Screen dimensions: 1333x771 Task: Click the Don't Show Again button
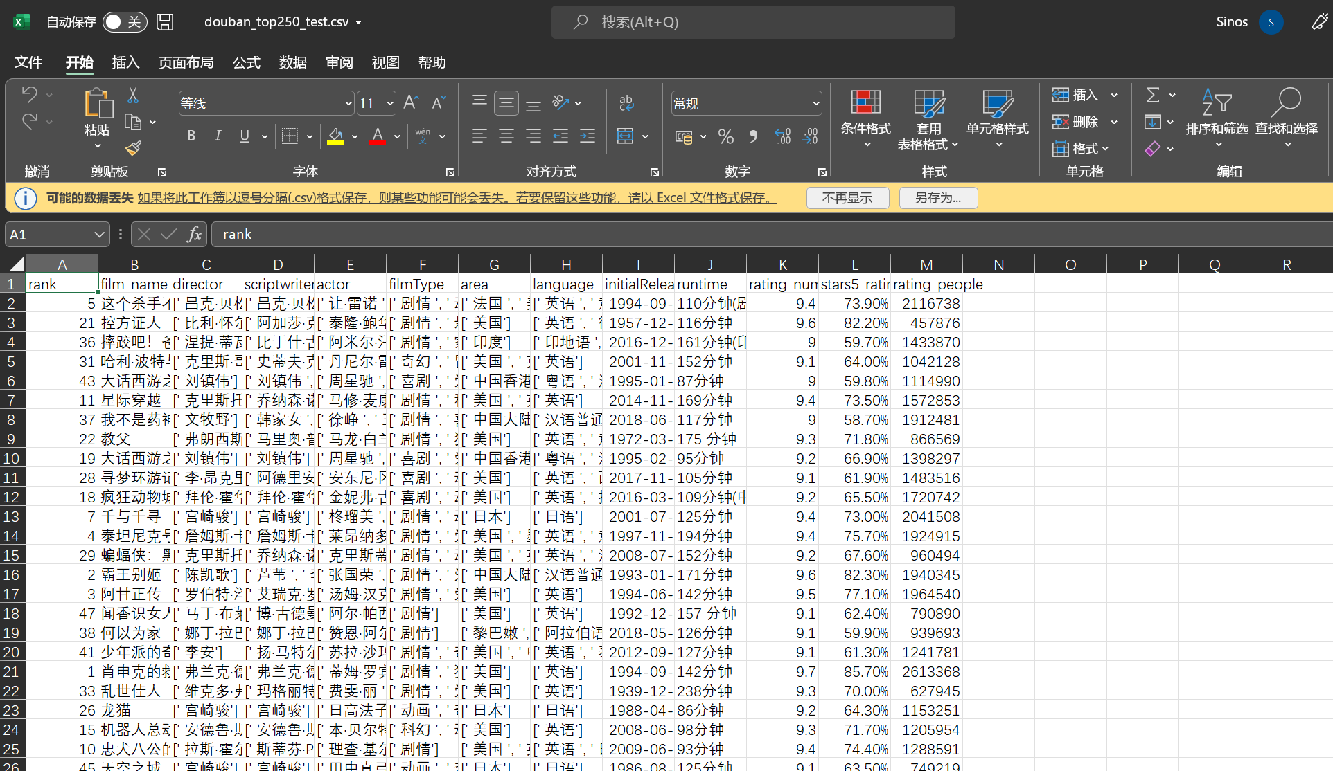(847, 198)
